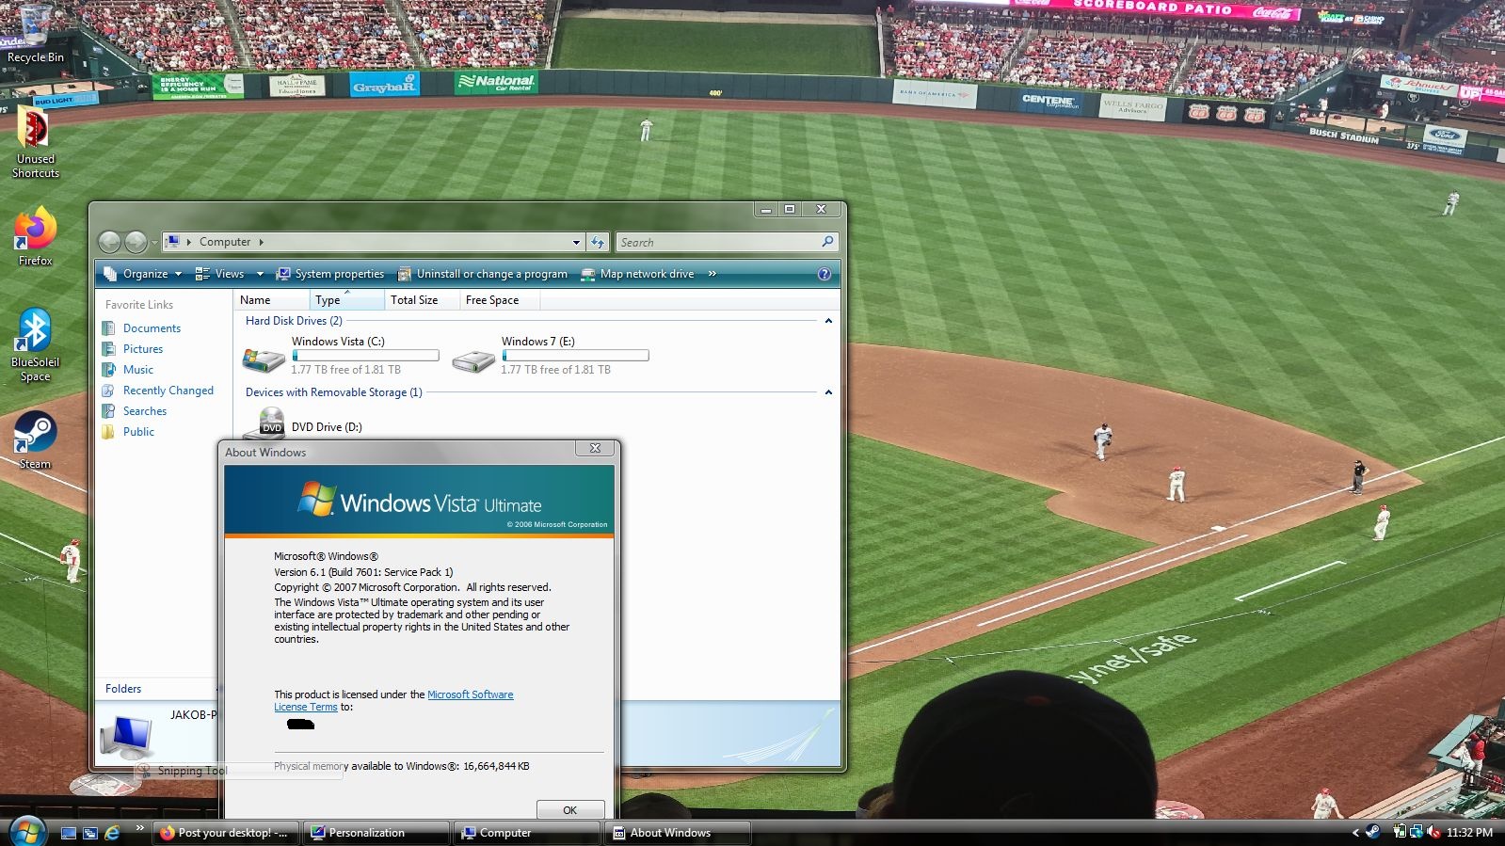Select the Windows 7 (E:) drive
The width and height of the screenshot is (1505, 846).
473,359
